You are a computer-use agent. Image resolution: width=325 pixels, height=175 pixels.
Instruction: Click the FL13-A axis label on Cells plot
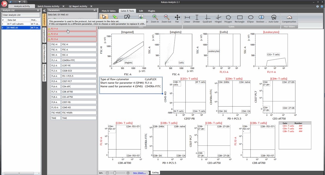(x=224, y=72)
